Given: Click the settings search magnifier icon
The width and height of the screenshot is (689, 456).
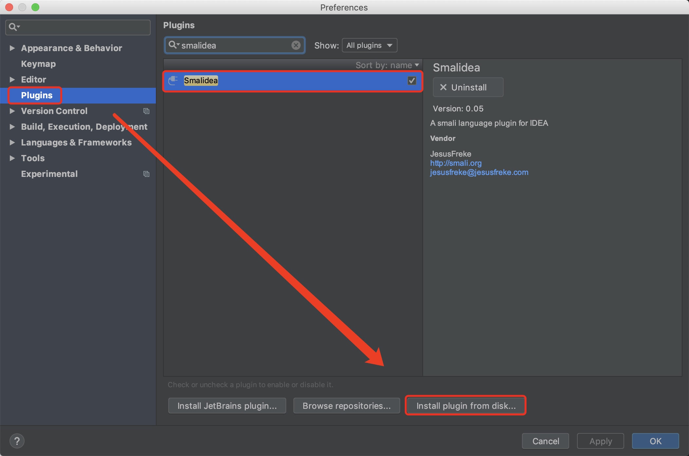Looking at the screenshot, I should coord(14,27).
